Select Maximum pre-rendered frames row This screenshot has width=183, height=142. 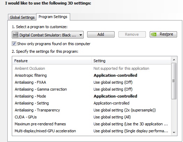pos(92,124)
